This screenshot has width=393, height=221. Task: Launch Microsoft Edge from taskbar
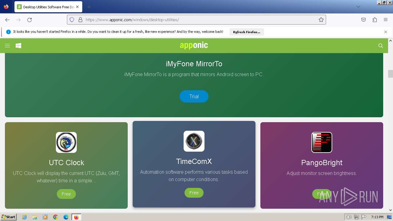pos(66,217)
